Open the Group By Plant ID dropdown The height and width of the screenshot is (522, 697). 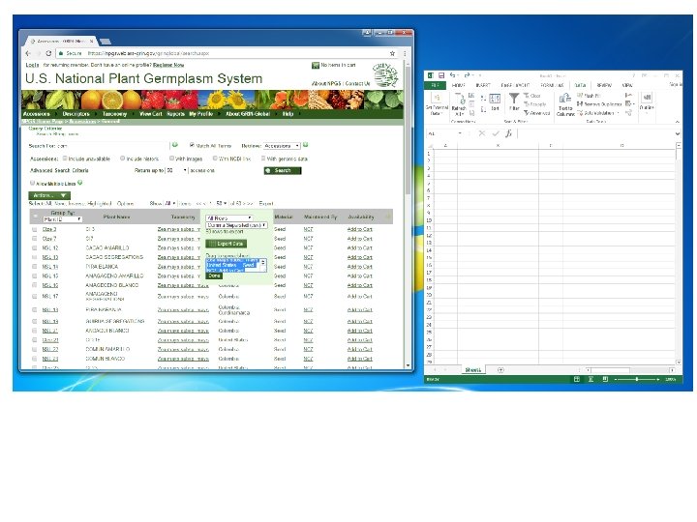[x=62, y=219]
